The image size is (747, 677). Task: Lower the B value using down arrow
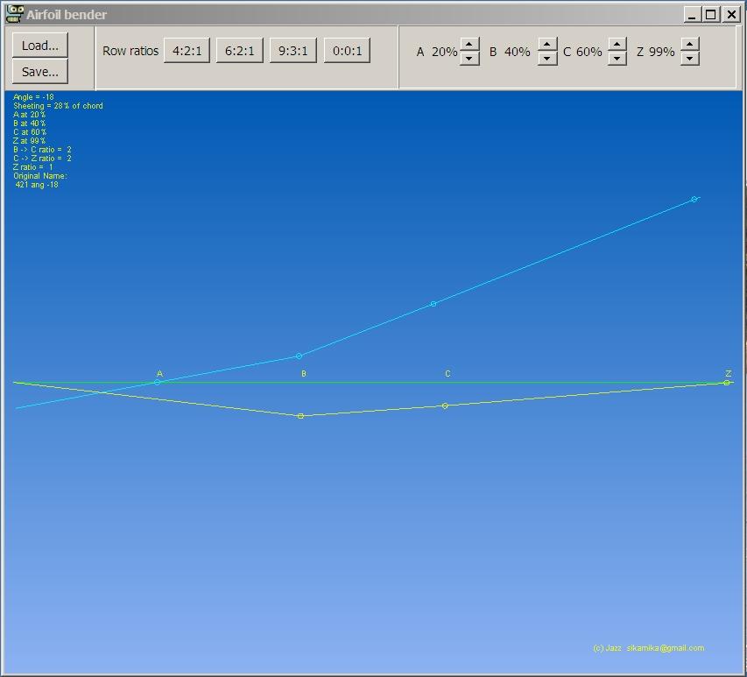547,59
